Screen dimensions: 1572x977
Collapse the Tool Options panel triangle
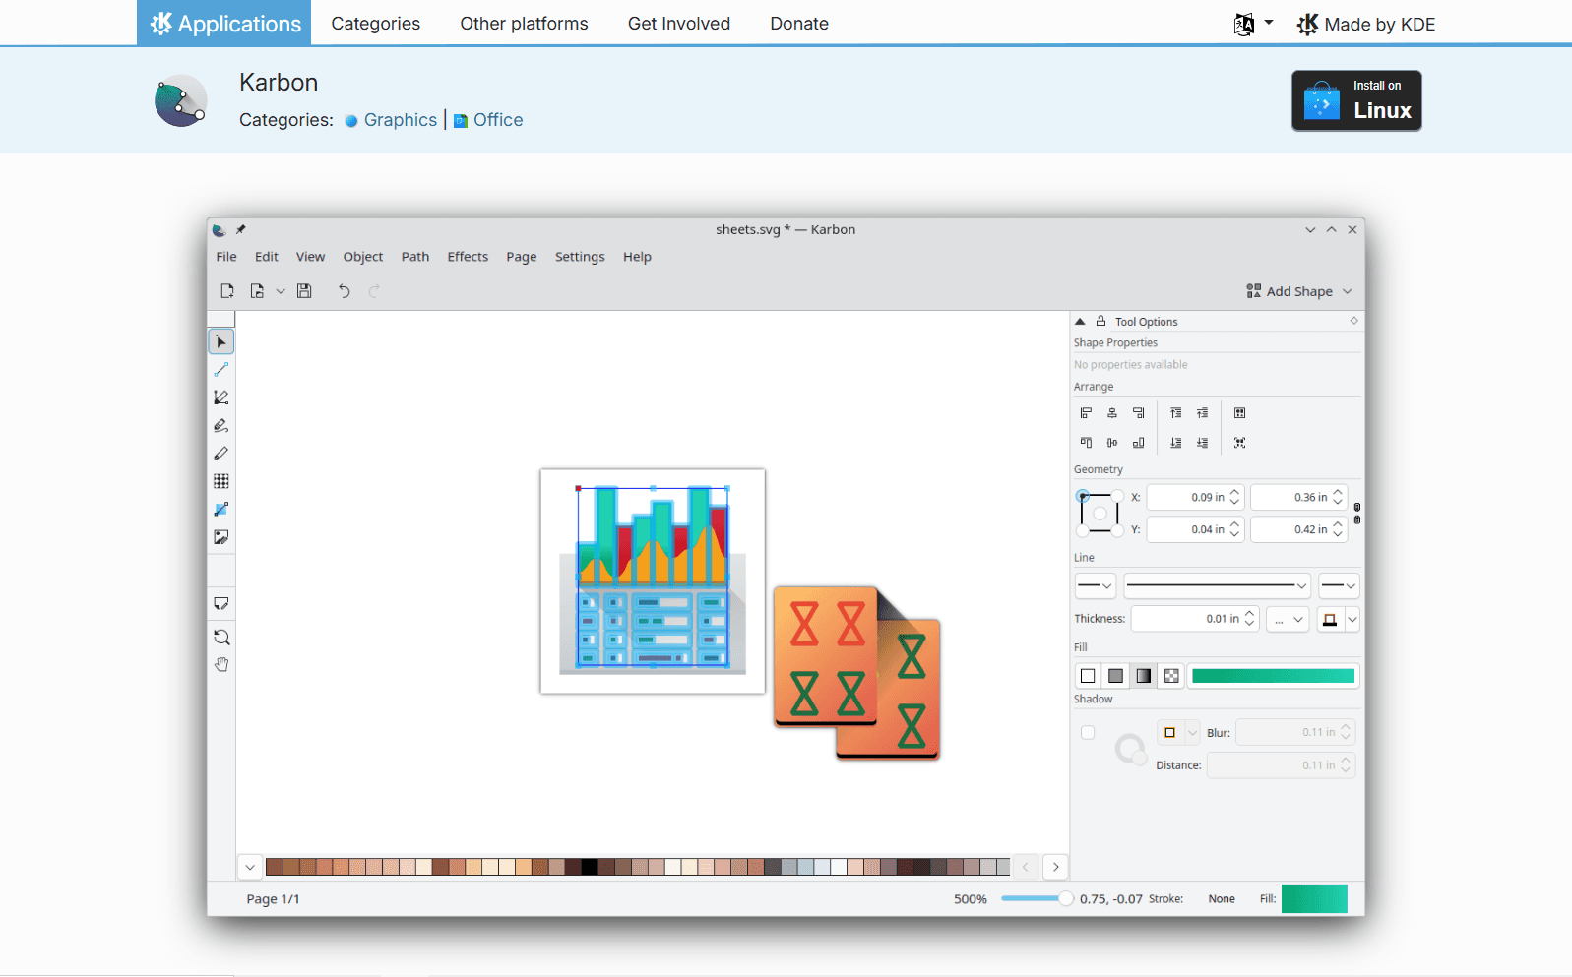[x=1080, y=322]
